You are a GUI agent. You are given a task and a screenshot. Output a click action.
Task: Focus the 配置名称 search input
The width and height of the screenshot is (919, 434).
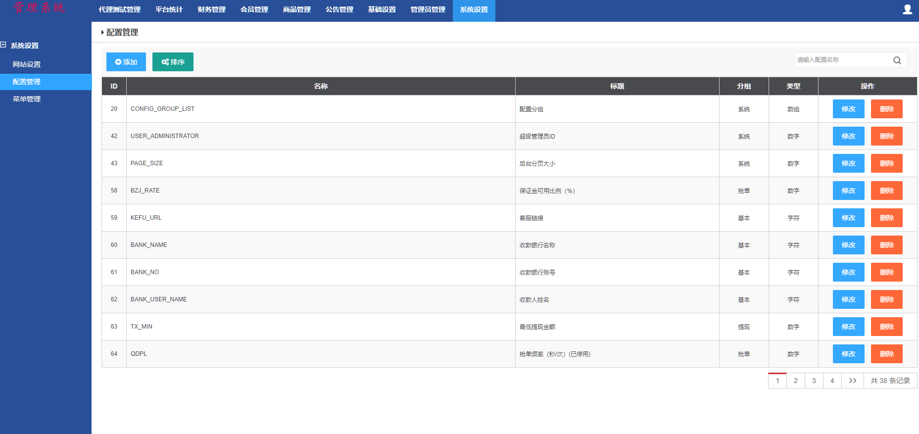[x=841, y=60]
